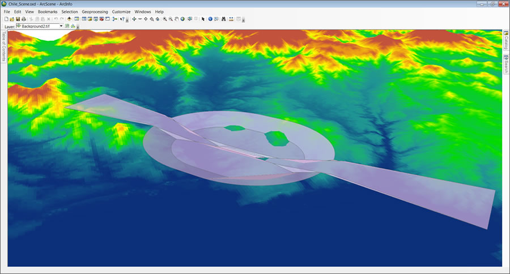This screenshot has height=274, width=510.
Task: Open the Windows menu
Action: pyautogui.click(x=142, y=12)
